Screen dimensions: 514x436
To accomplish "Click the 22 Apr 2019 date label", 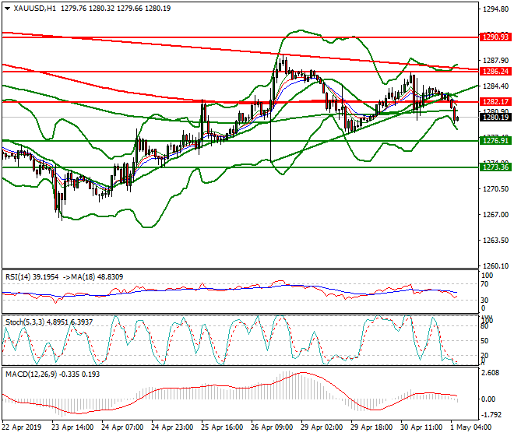I will point(22,427).
